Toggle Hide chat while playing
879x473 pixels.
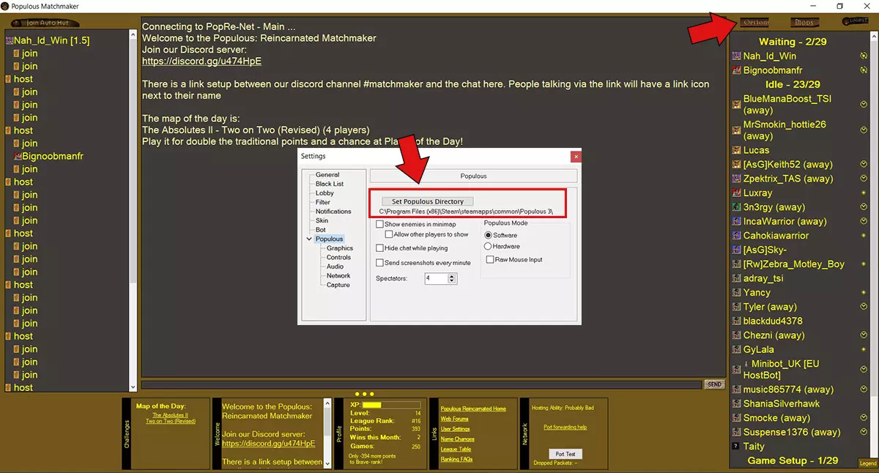point(379,249)
